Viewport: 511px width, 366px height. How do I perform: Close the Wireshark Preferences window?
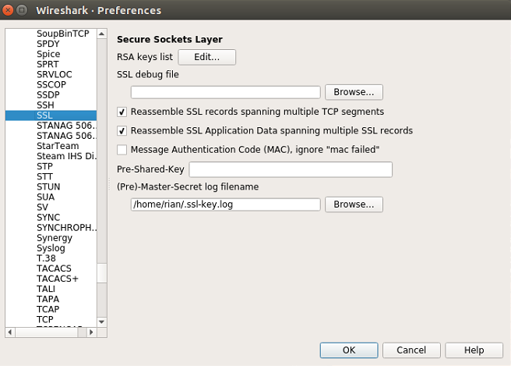point(8,10)
